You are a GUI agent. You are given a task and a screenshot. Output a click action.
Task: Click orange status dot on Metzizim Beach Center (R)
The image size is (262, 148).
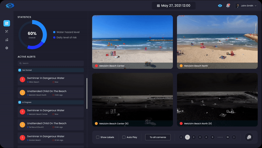click(96, 124)
